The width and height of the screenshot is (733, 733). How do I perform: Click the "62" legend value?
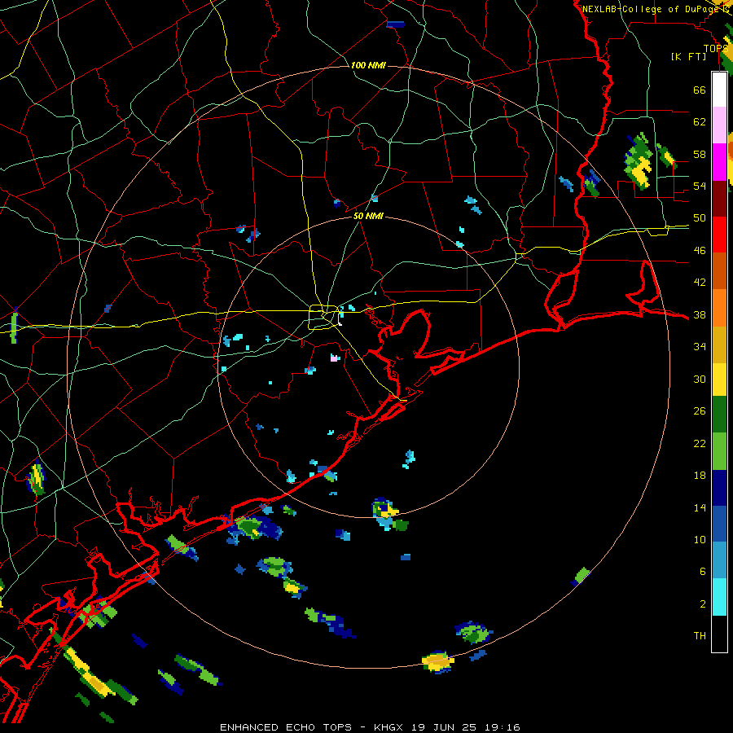click(700, 122)
